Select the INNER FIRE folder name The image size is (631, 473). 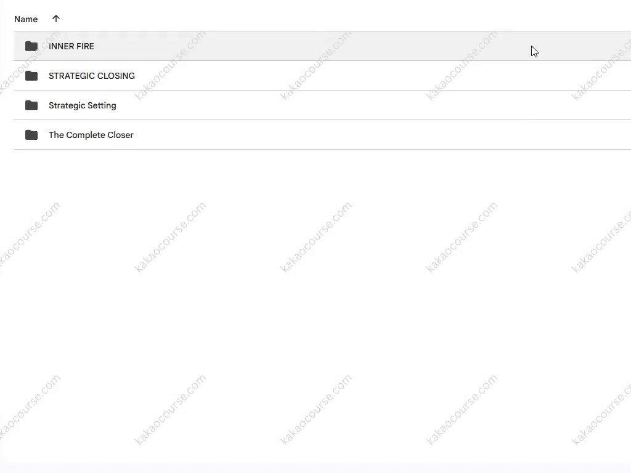pyautogui.click(x=71, y=46)
